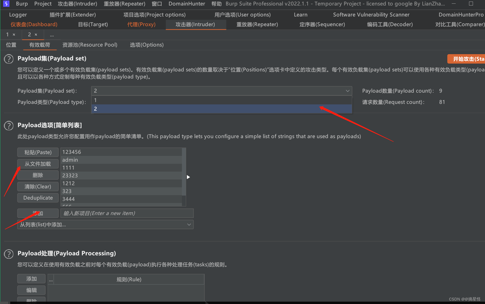This screenshot has height=304, width=485.
Task: Open the 帮助 menu
Action: [x=216, y=4]
